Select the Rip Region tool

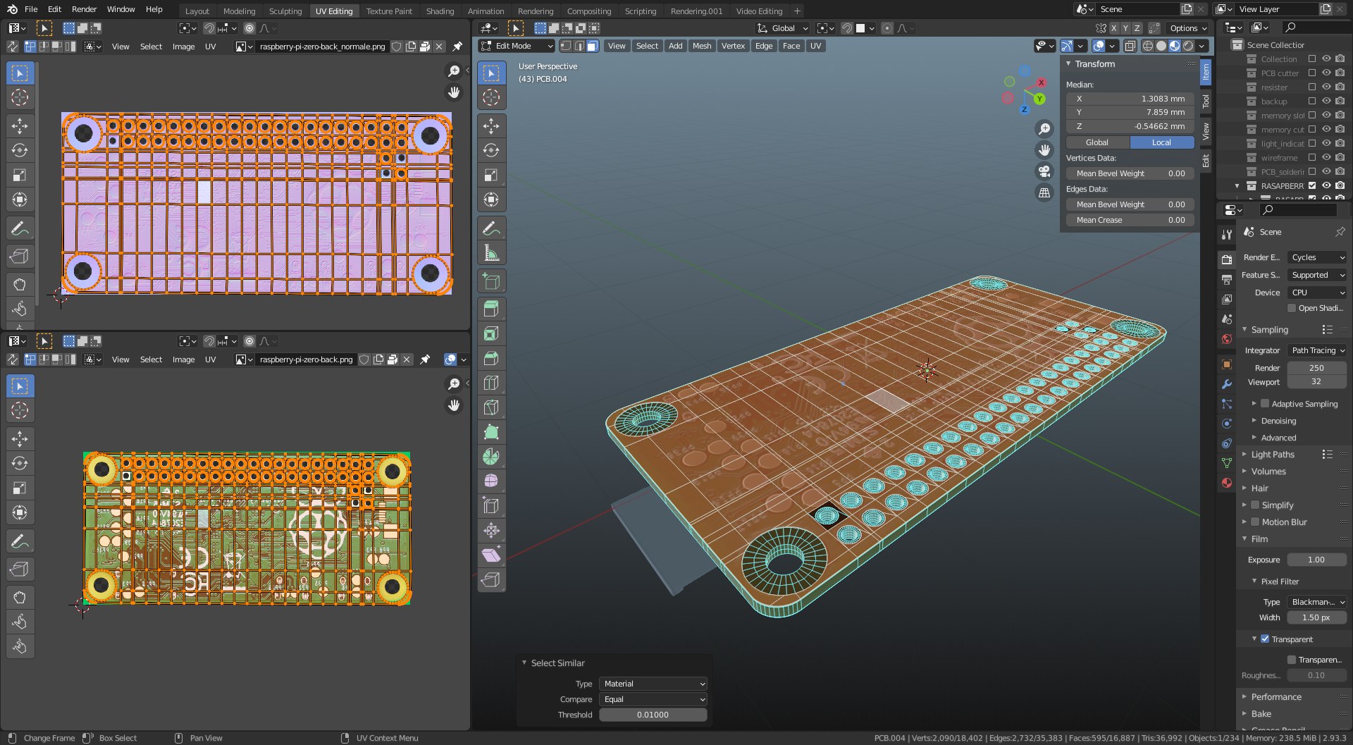[x=491, y=580]
